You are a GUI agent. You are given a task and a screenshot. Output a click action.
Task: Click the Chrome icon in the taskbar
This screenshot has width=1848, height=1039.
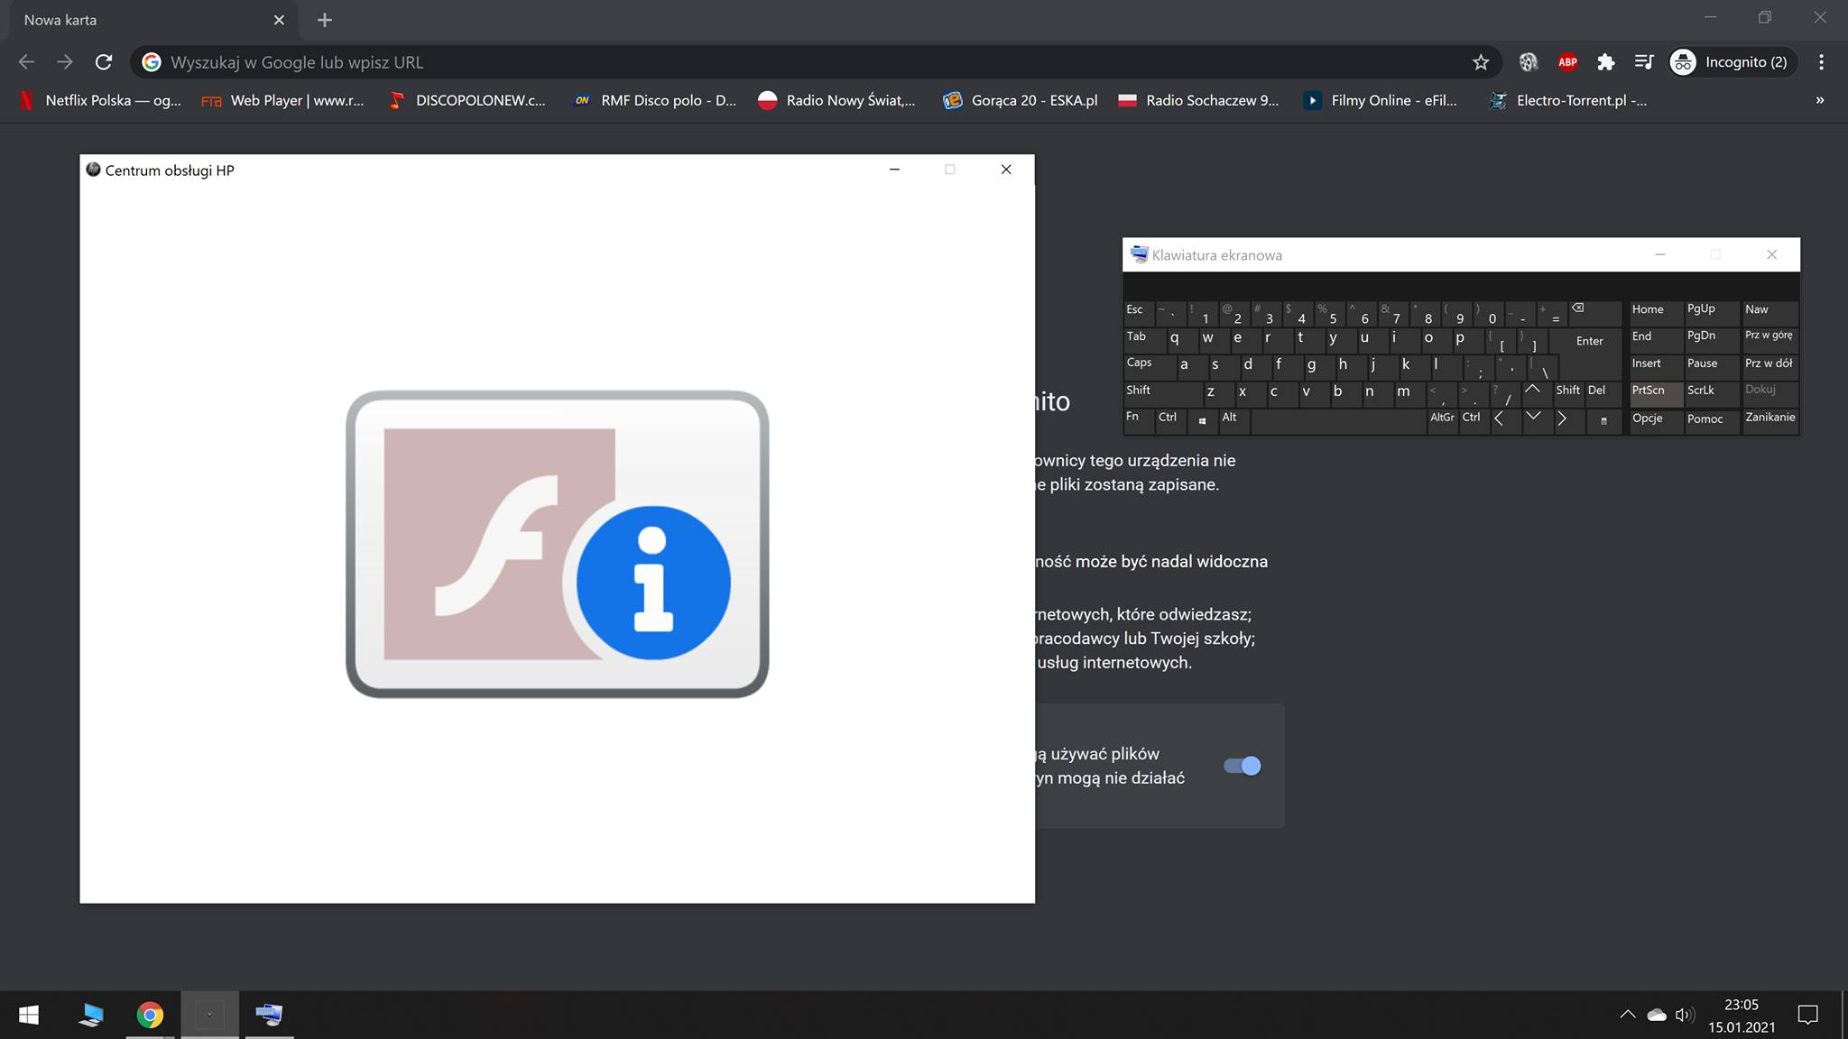[x=150, y=1015]
